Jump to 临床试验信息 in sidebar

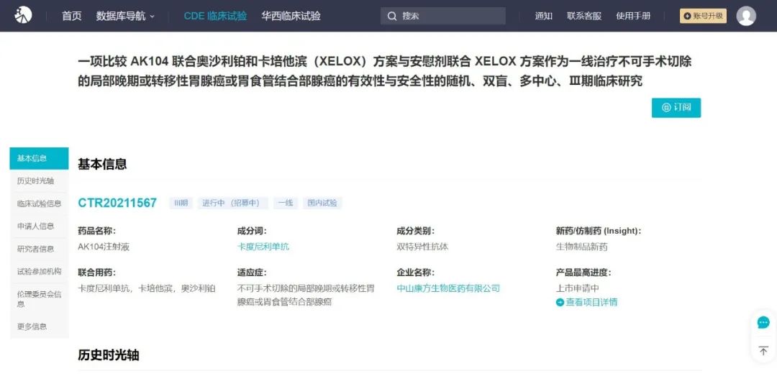tap(39, 204)
